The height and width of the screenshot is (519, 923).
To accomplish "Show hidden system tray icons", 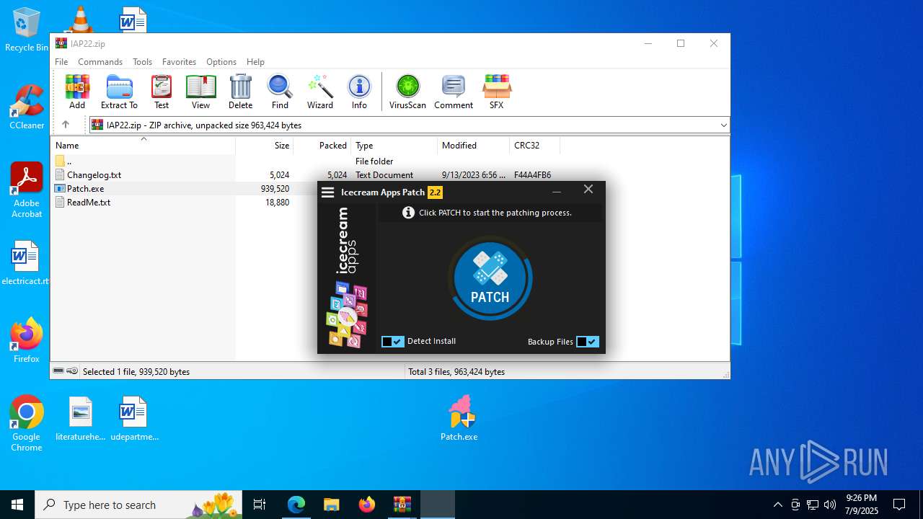I will tap(777, 505).
